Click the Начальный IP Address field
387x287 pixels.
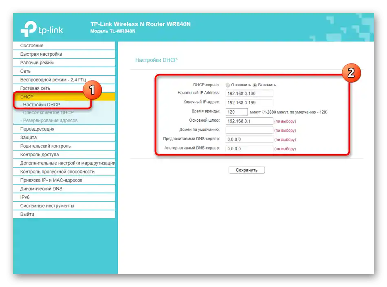point(249,94)
